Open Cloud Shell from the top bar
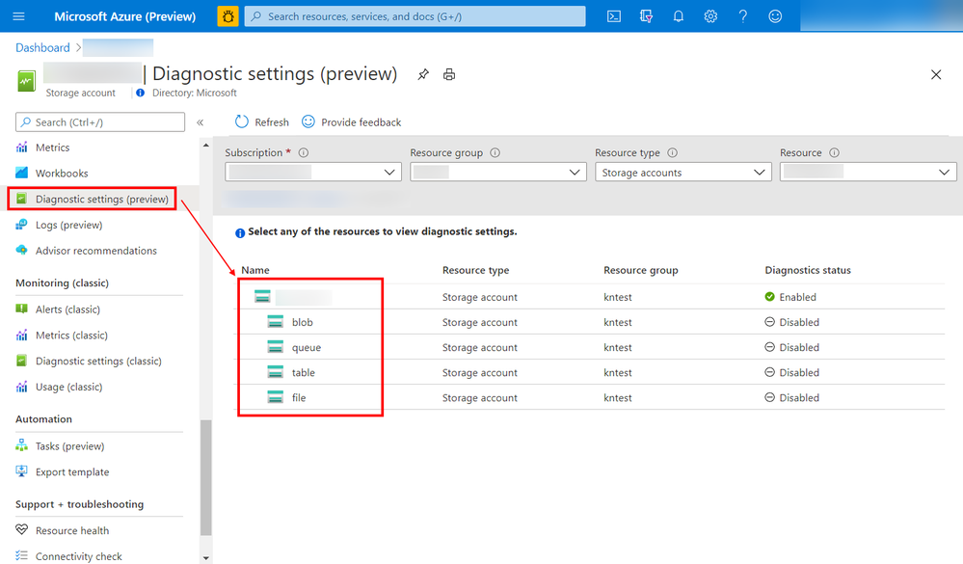Image resolution: width=963 pixels, height=564 pixels. 613,16
